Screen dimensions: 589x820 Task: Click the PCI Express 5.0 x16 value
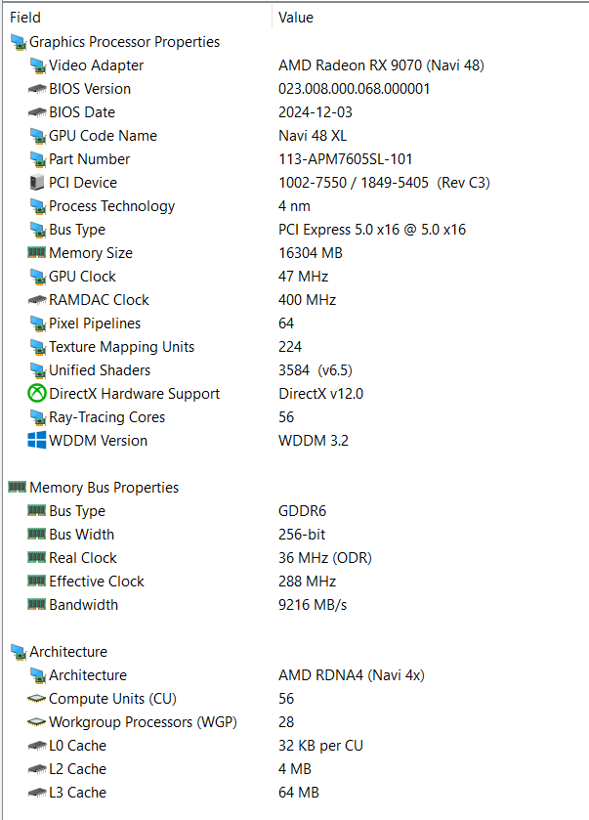[372, 230]
